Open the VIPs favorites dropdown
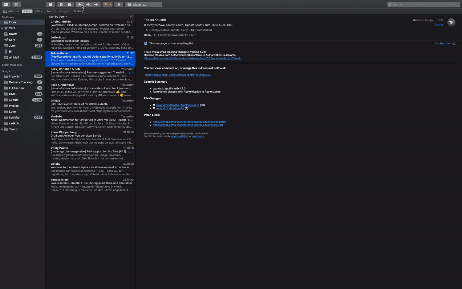This screenshot has width=462, height=289. click(38, 11)
